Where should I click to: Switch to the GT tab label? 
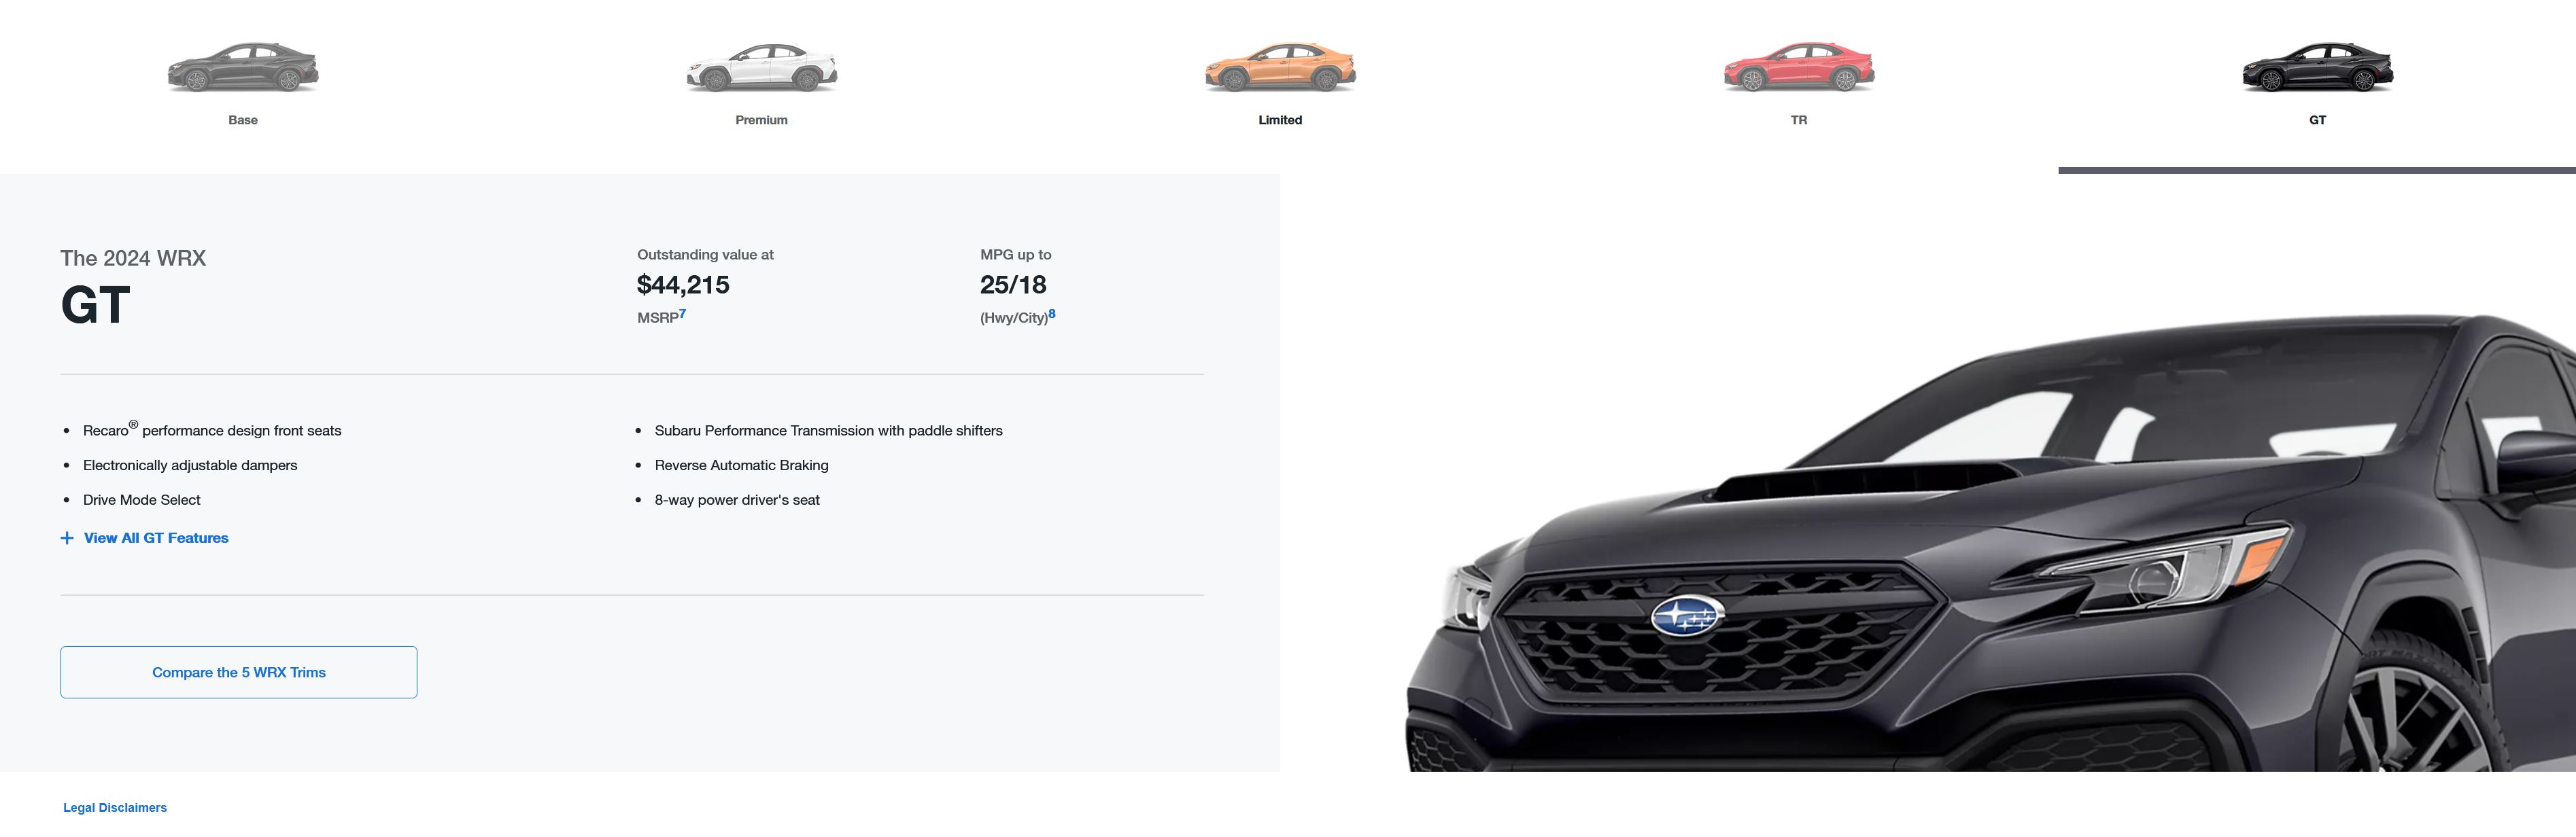[x=2317, y=120]
